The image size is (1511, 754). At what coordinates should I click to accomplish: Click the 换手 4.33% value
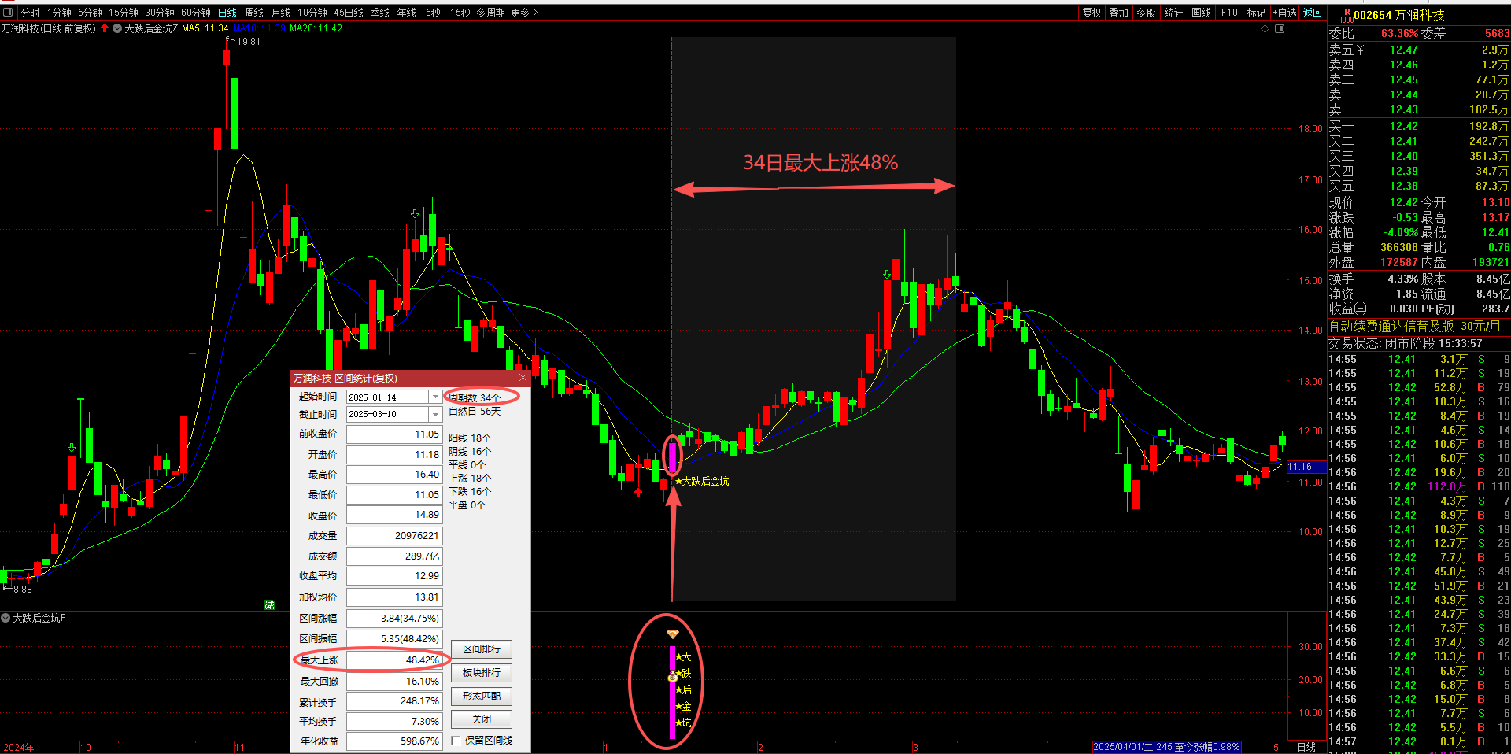point(1403,279)
